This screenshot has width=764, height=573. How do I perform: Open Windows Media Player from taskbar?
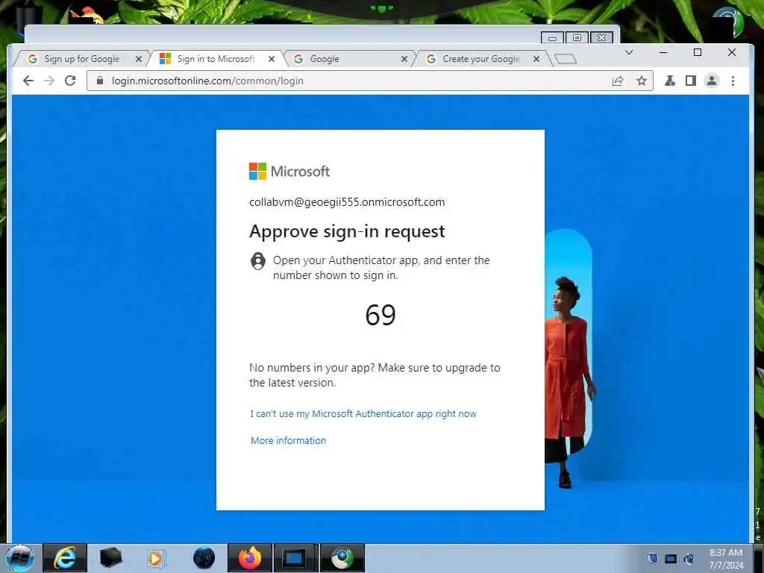156,558
